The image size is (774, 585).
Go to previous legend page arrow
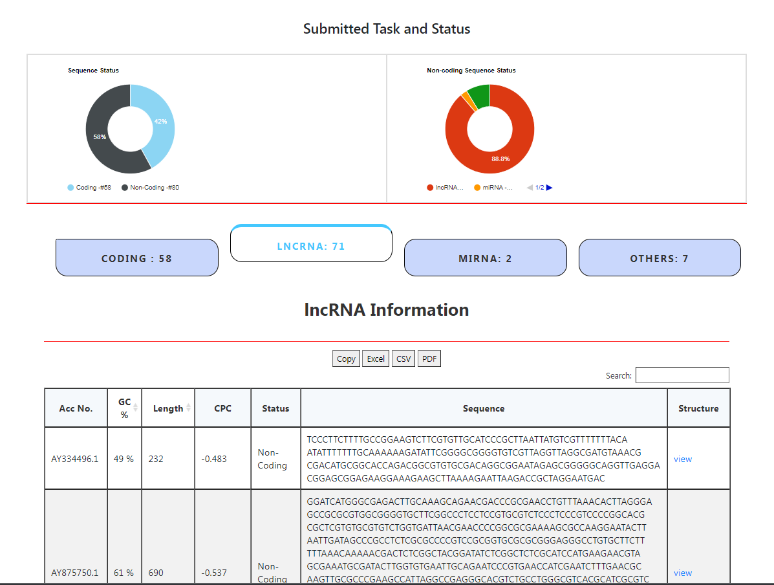pos(530,188)
